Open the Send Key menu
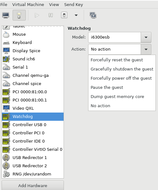This screenshot has width=158, height=190. coord(73,5)
